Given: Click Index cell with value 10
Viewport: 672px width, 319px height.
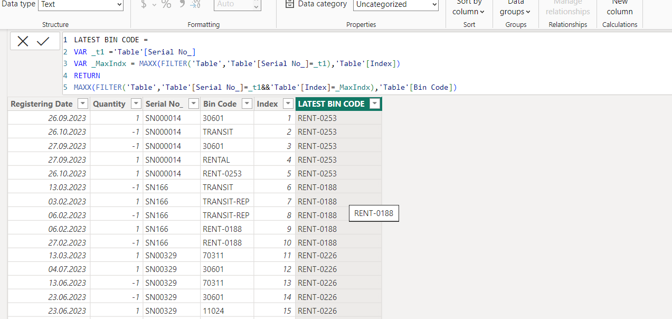Looking at the screenshot, I should pos(275,242).
